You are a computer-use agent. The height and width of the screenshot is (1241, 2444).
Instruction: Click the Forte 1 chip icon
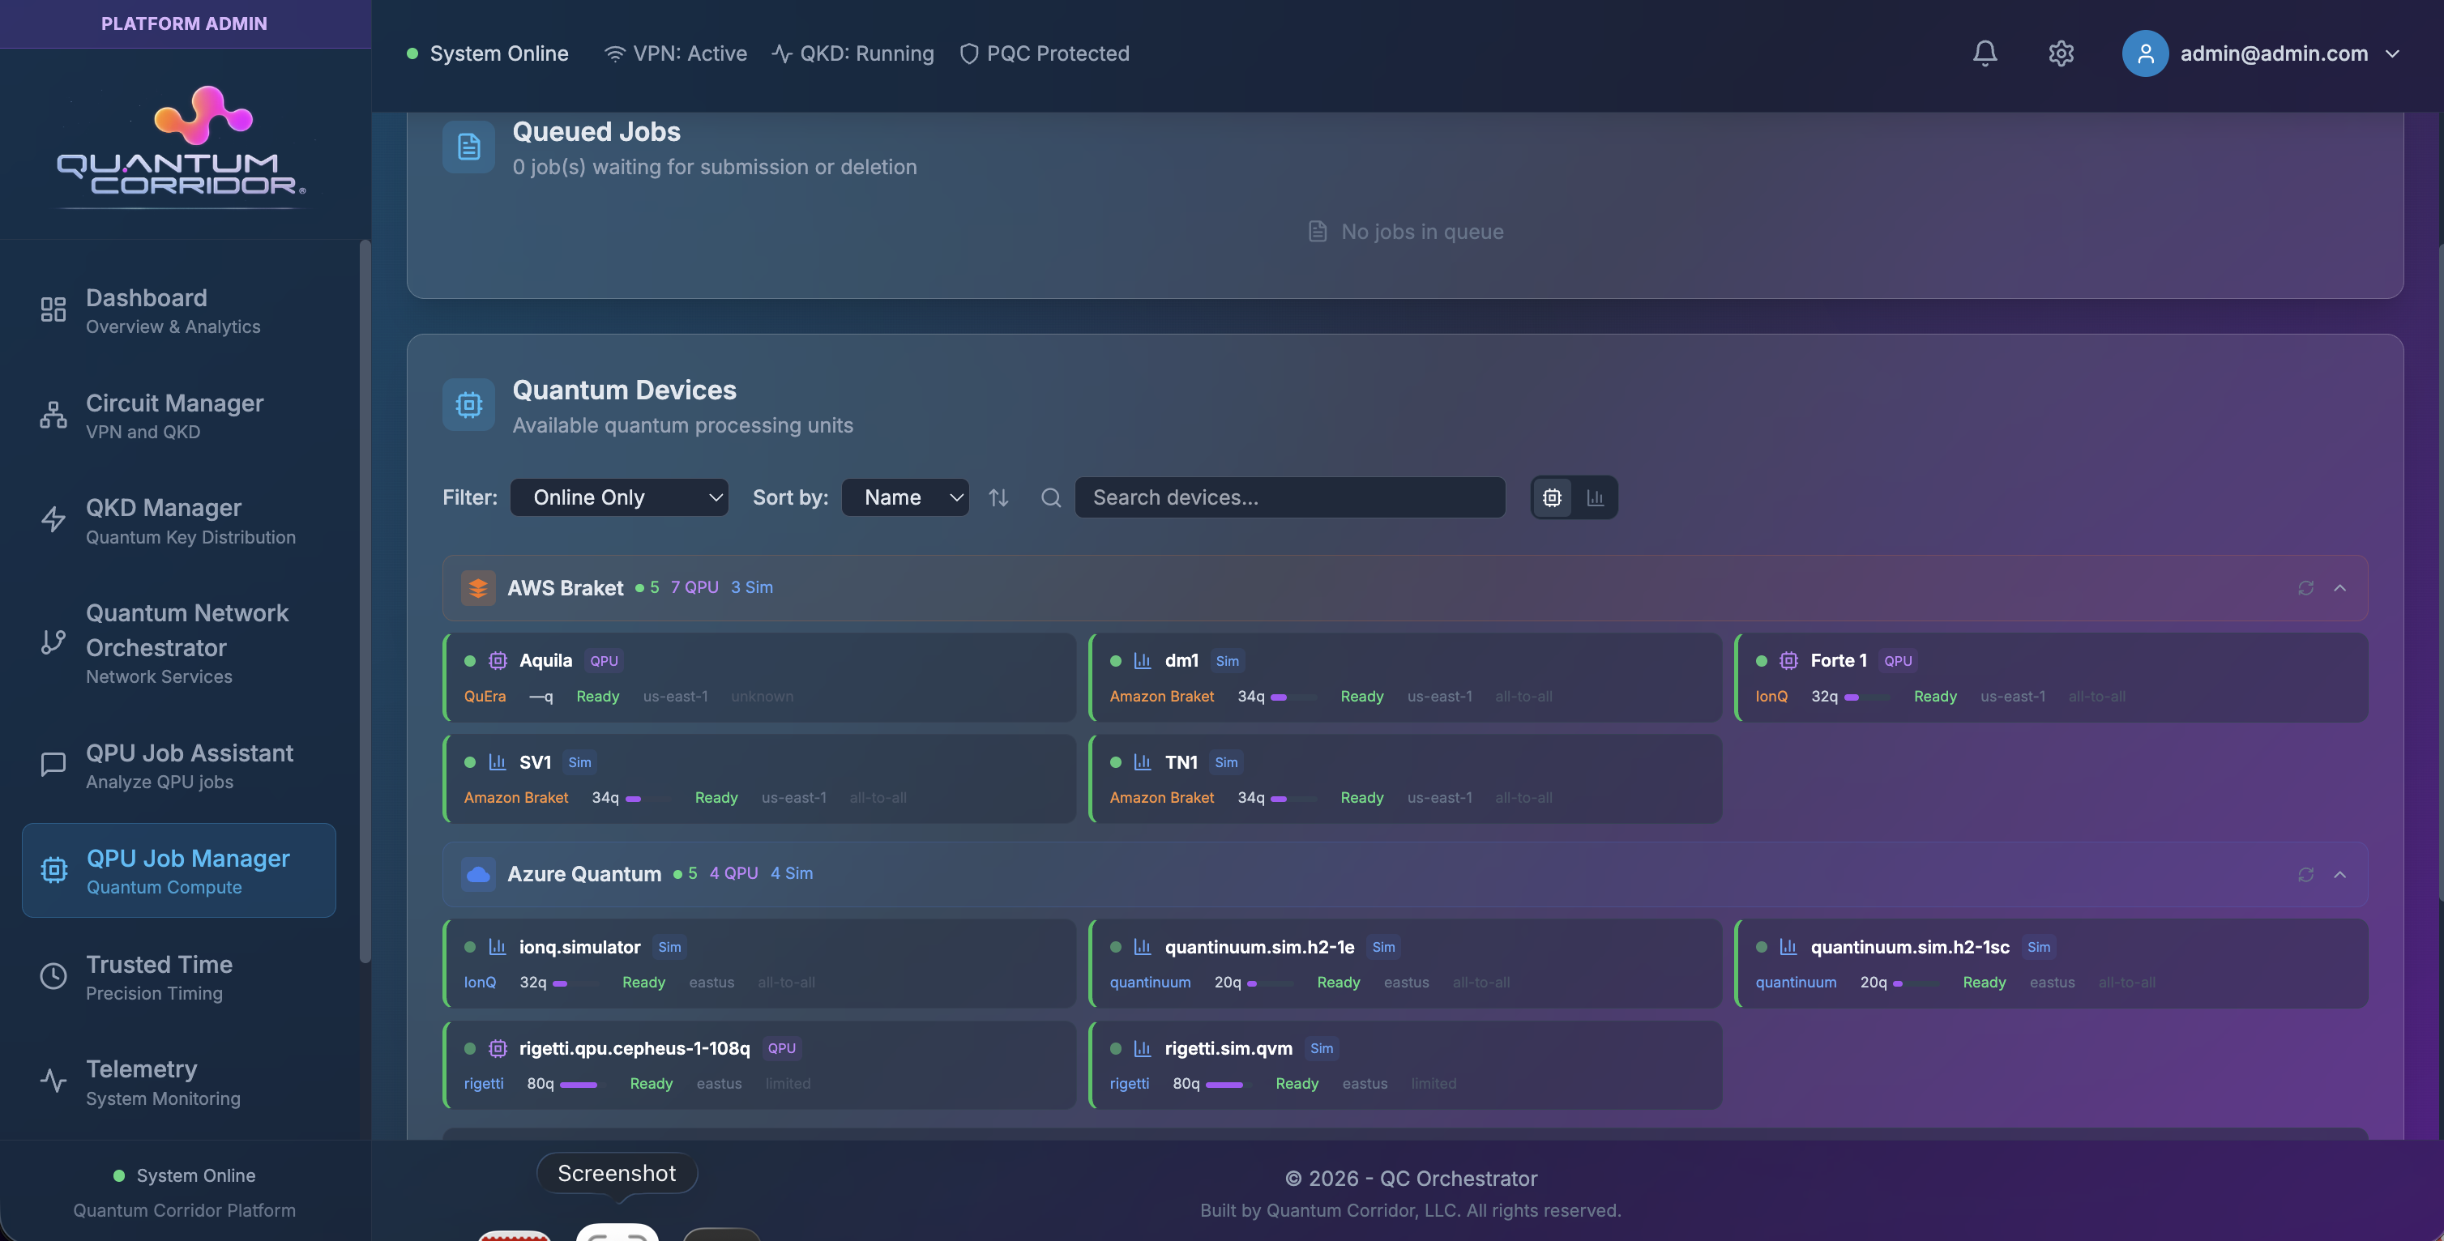1788,661
